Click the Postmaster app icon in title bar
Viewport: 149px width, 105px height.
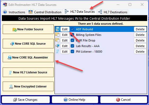[x=5, y=5]
